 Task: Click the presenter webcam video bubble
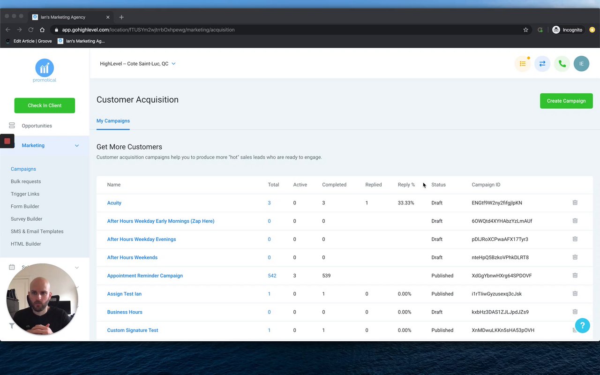pyautogui.click(x=42, y=299)
